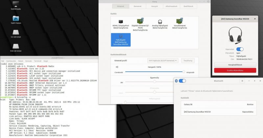Screen dimensions: 263x138
Task: Select Digitális kimenet (S/PDIF) output device
Action: click(x=140, y=25)
